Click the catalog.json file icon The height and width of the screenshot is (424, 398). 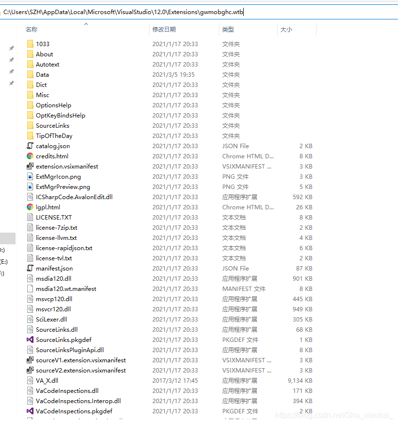pyautogui.click(x=30, y=146)
